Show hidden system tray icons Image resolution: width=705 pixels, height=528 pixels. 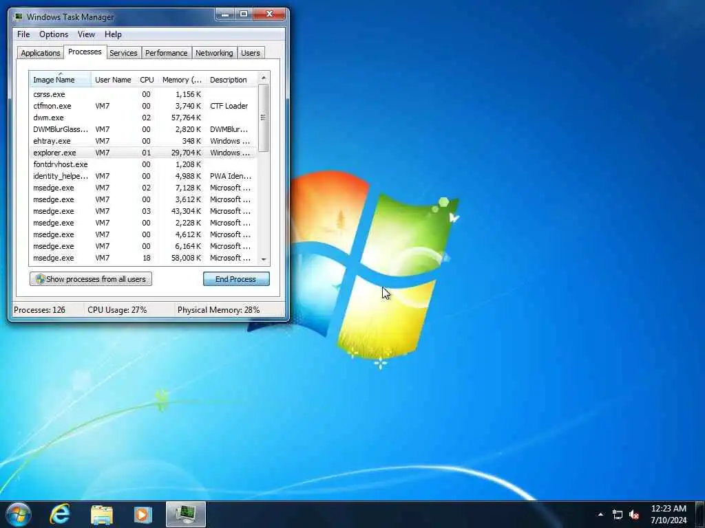click(x=600, y=514)
